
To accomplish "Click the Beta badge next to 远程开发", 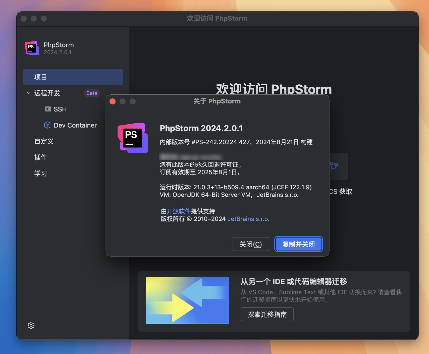I will [92, 93].
